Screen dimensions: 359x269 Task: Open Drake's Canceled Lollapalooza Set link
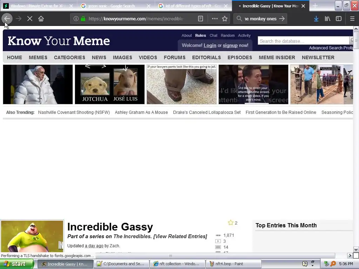[207, 112]
